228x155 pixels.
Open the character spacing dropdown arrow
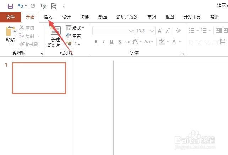[x=140, y=42]
